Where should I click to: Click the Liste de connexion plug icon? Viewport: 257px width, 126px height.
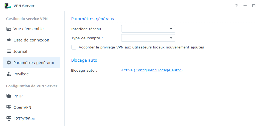click(x=9, y=40)
